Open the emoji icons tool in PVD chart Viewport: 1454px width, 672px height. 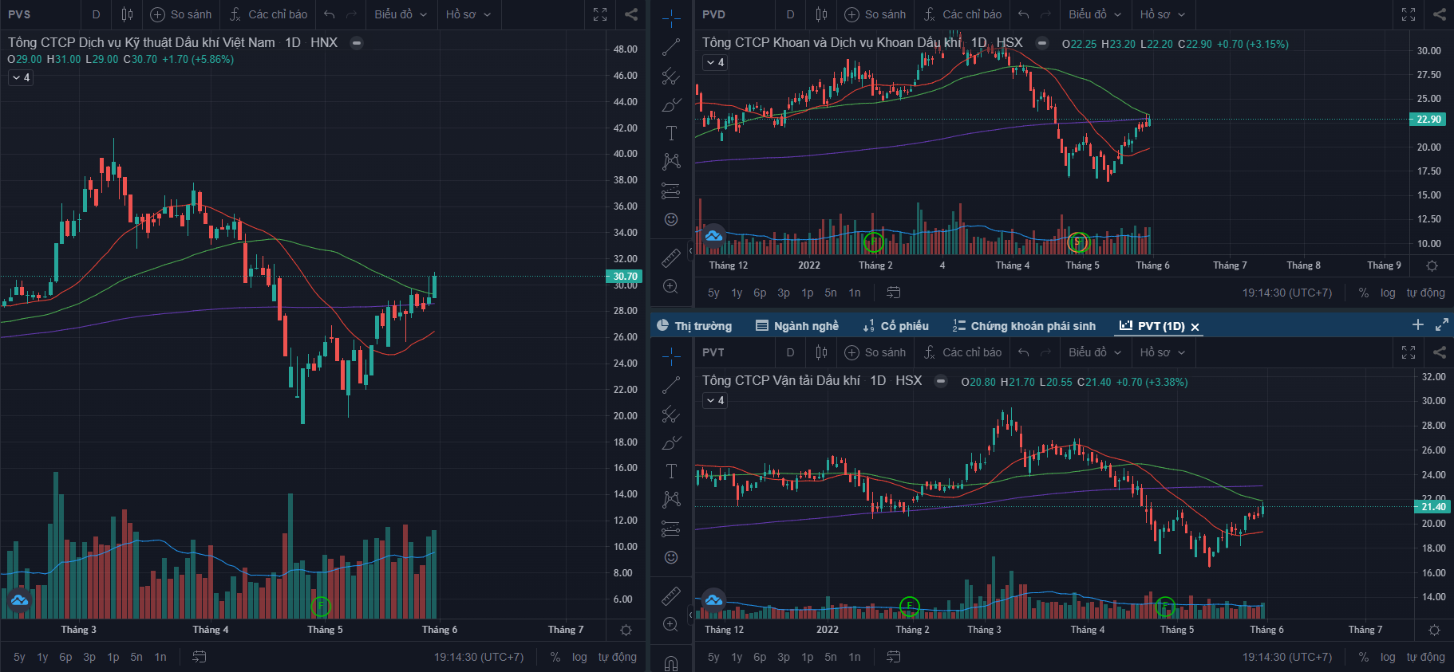click(671, 219)
